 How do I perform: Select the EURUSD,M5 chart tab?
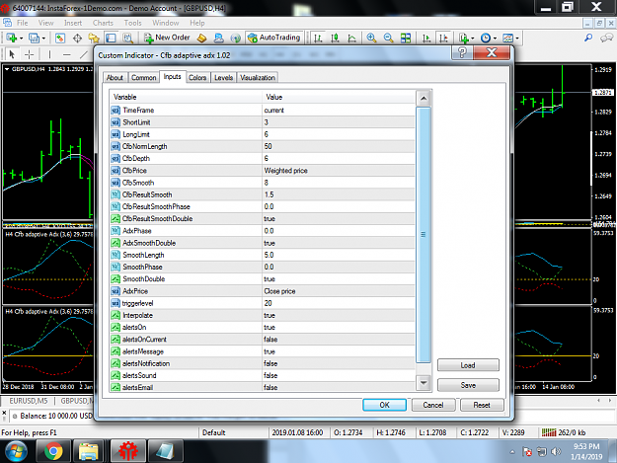tap(29, 401)
